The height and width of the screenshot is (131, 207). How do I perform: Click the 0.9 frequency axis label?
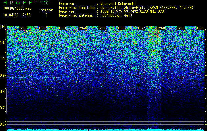coord(3,75)
